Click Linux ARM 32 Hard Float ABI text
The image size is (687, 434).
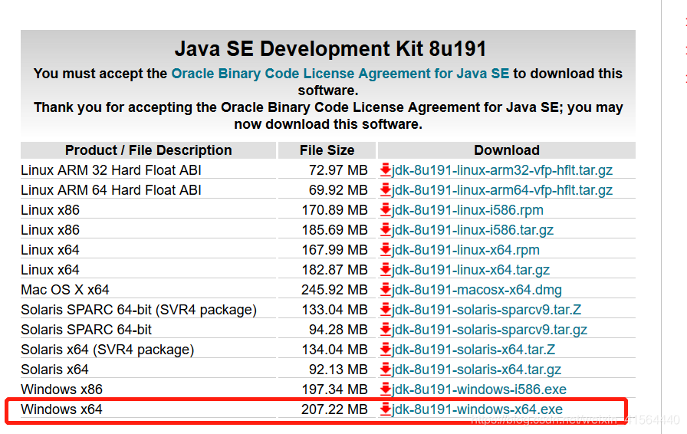[x=111, y=170]
